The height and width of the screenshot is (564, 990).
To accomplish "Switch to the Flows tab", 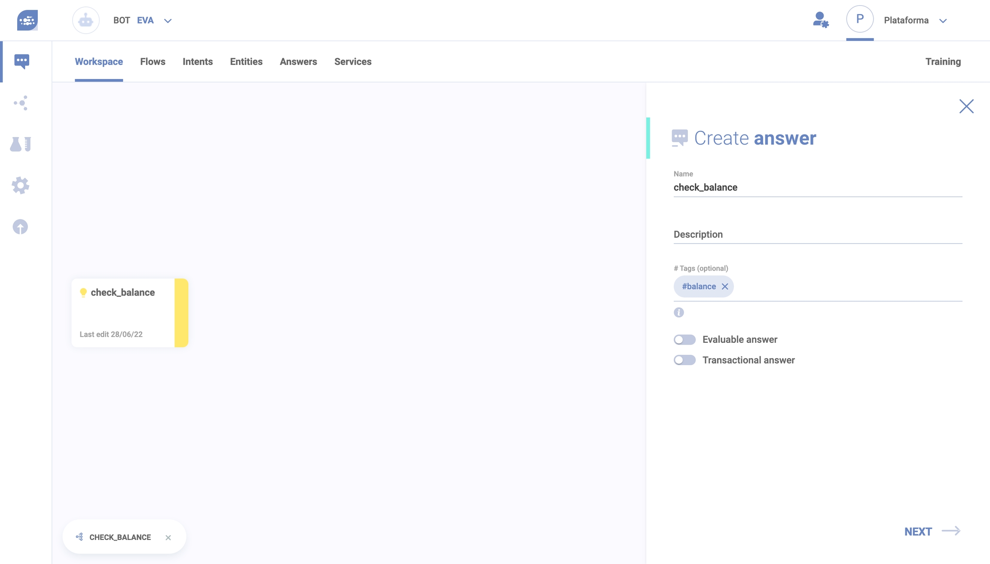I will pos(153,62).
